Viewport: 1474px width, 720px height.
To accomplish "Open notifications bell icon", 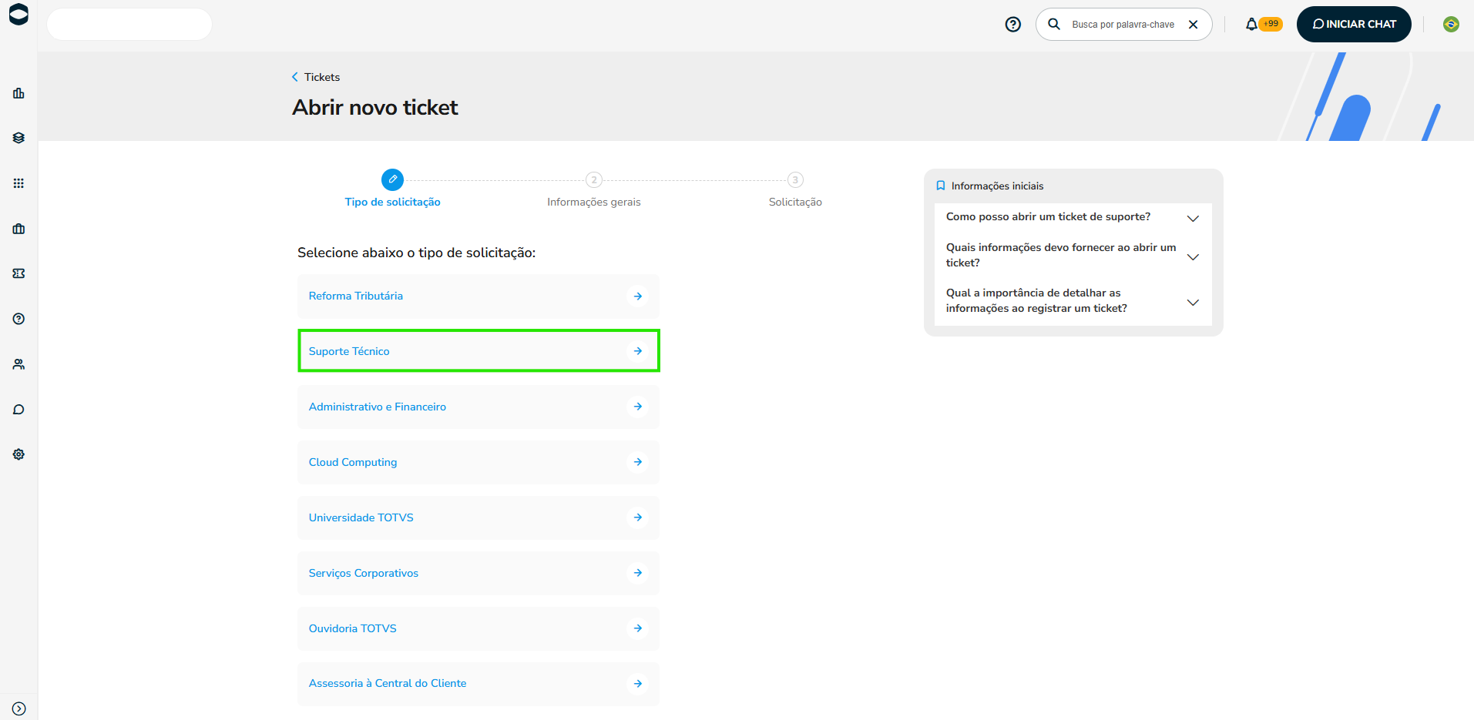I will 1251,25.
